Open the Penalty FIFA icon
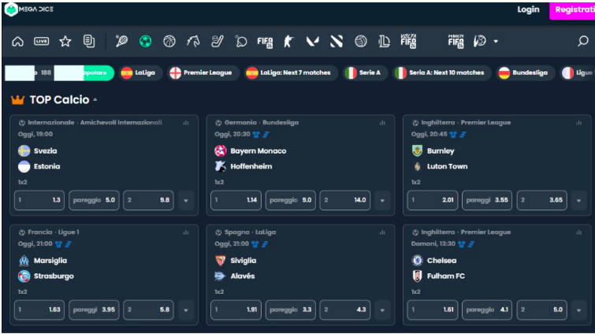This screenshot has height=334, width=595. click(x=456, y=41)
